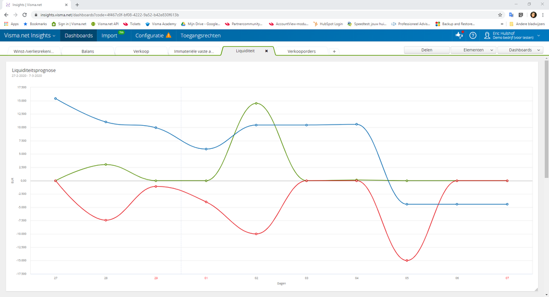The height and width of the screenshot is (297, 549).
Task: Click the thumbs-up feedback icon
Action: click(459, 35)
